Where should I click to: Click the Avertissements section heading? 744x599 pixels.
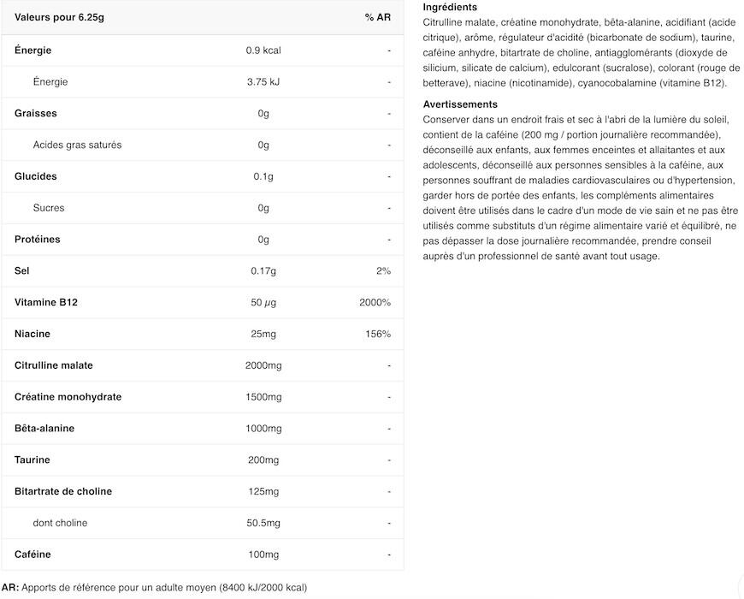460,104
